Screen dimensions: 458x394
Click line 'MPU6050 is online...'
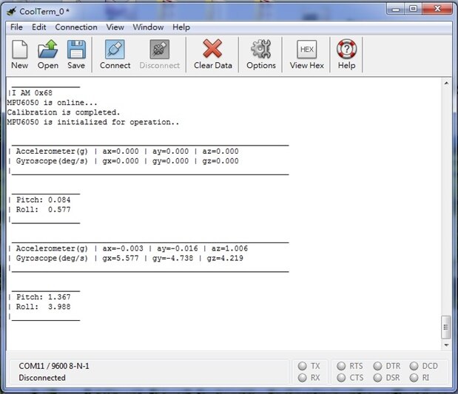click(x=52, y=103)
